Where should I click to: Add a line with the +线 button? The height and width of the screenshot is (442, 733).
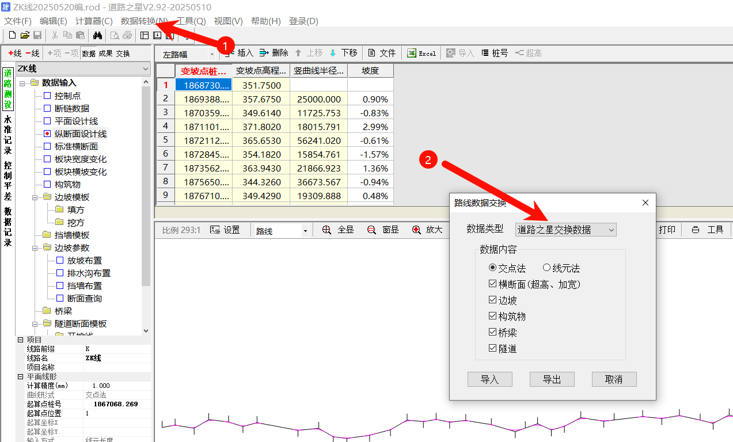(15, 53)
